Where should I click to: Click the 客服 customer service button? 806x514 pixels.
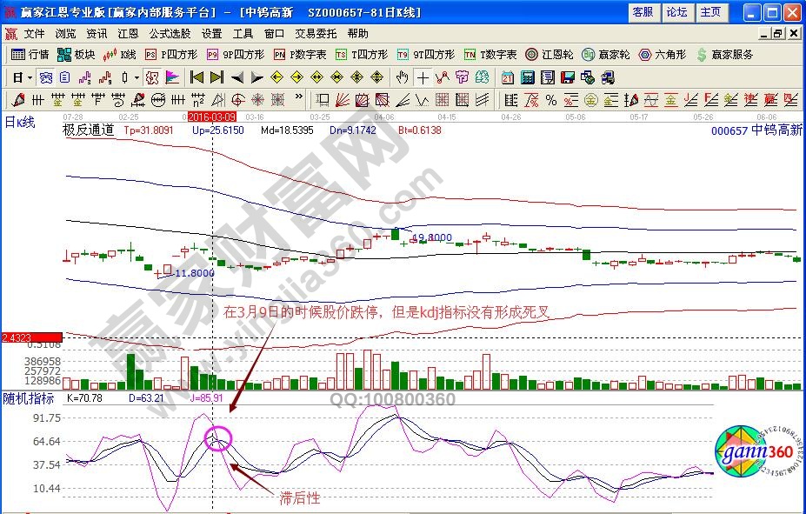[x=643, y=10]
